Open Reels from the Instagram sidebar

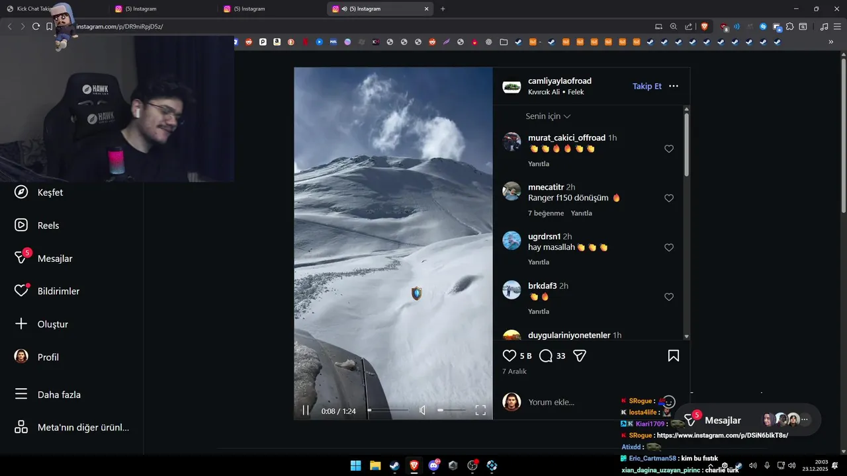[38, 225]
